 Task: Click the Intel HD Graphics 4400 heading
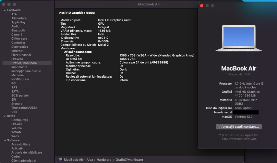tap(77, 13)
